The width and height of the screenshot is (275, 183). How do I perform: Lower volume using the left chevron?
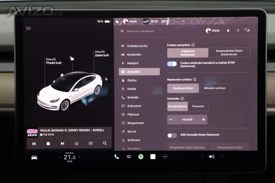202,157
